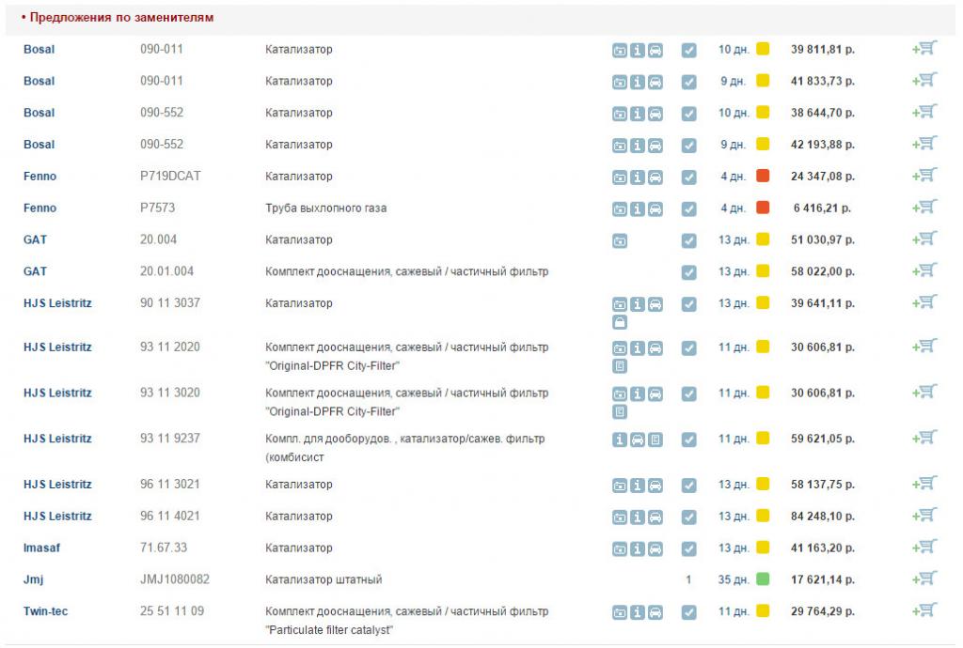This screenshot has width=963, height=648.
Task: Add Jmj JMJ1080082 to cart
Action: coord(924,579)
